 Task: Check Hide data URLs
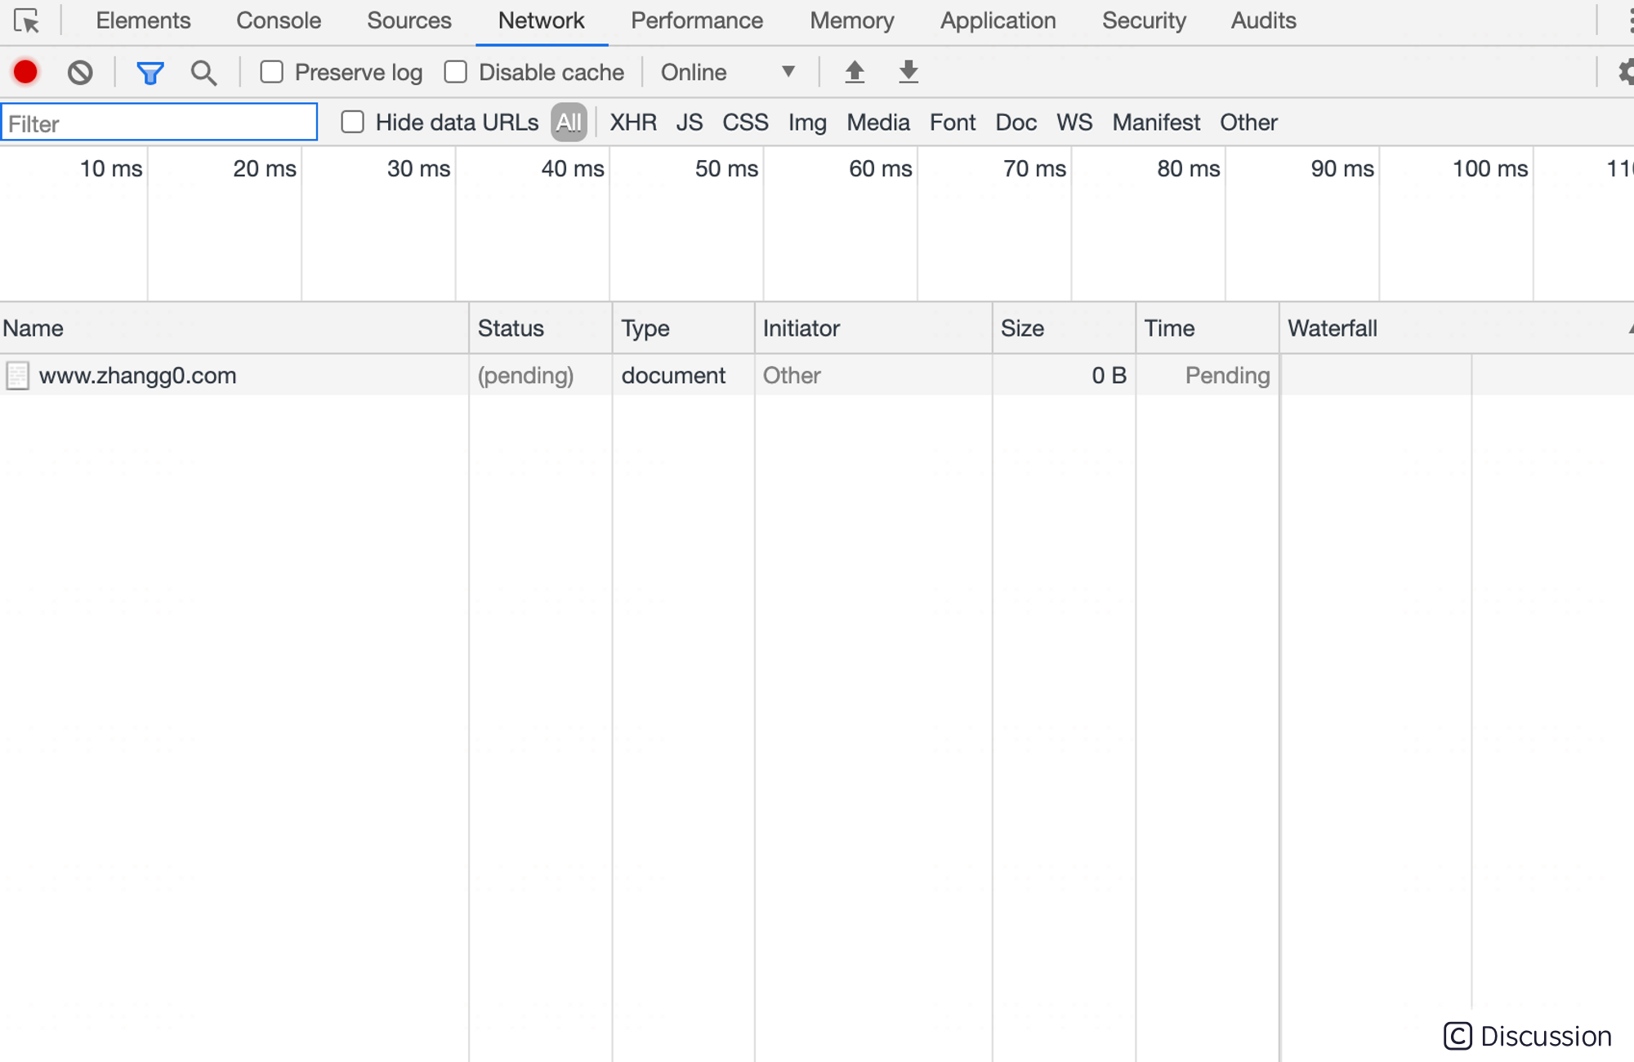click(x=352, y=122)
